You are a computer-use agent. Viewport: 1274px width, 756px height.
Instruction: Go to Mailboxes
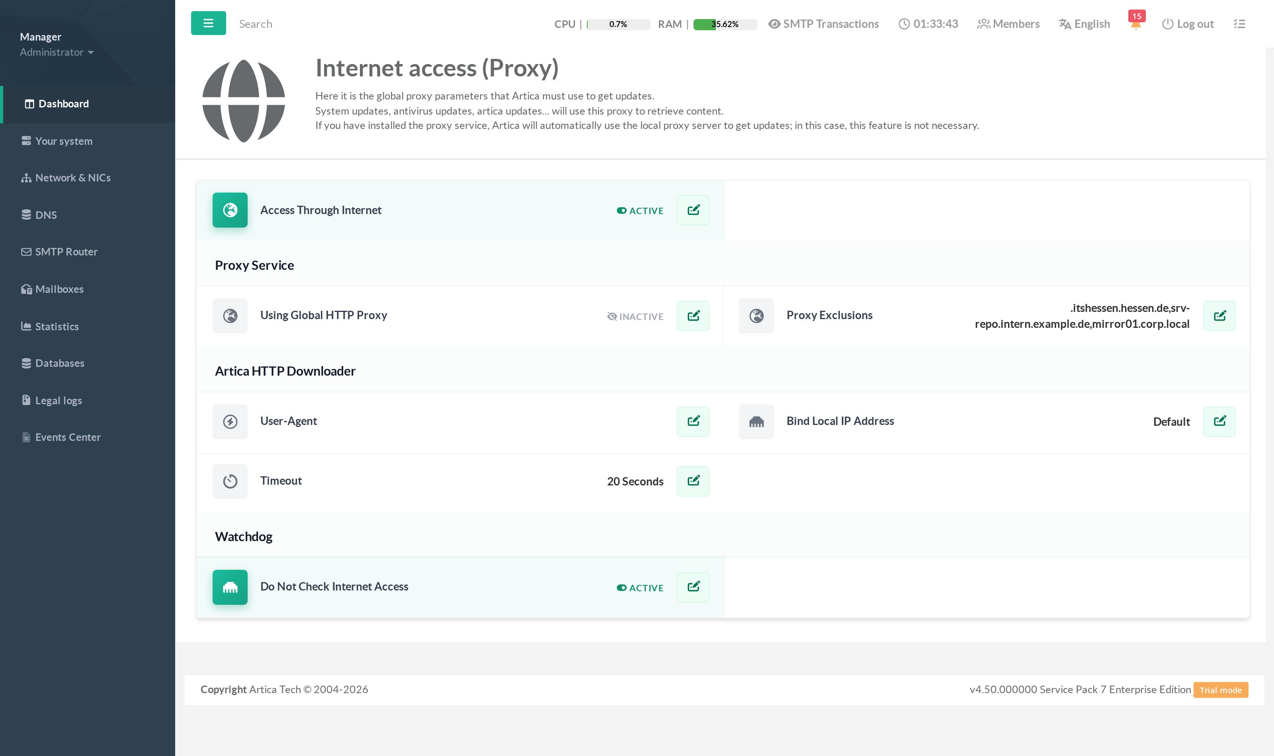(88, 289)
